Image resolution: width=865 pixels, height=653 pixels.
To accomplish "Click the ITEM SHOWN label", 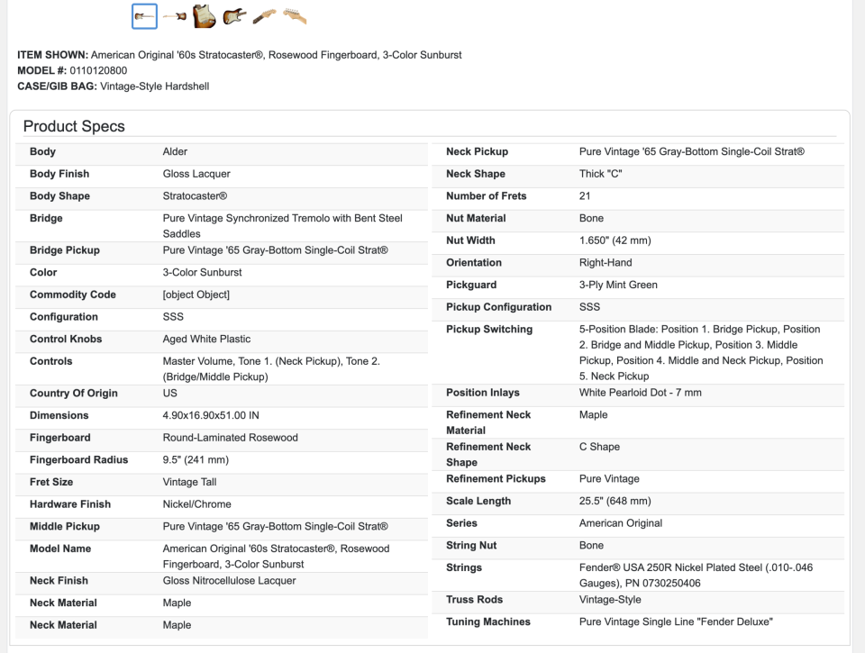I will [52, 55].
